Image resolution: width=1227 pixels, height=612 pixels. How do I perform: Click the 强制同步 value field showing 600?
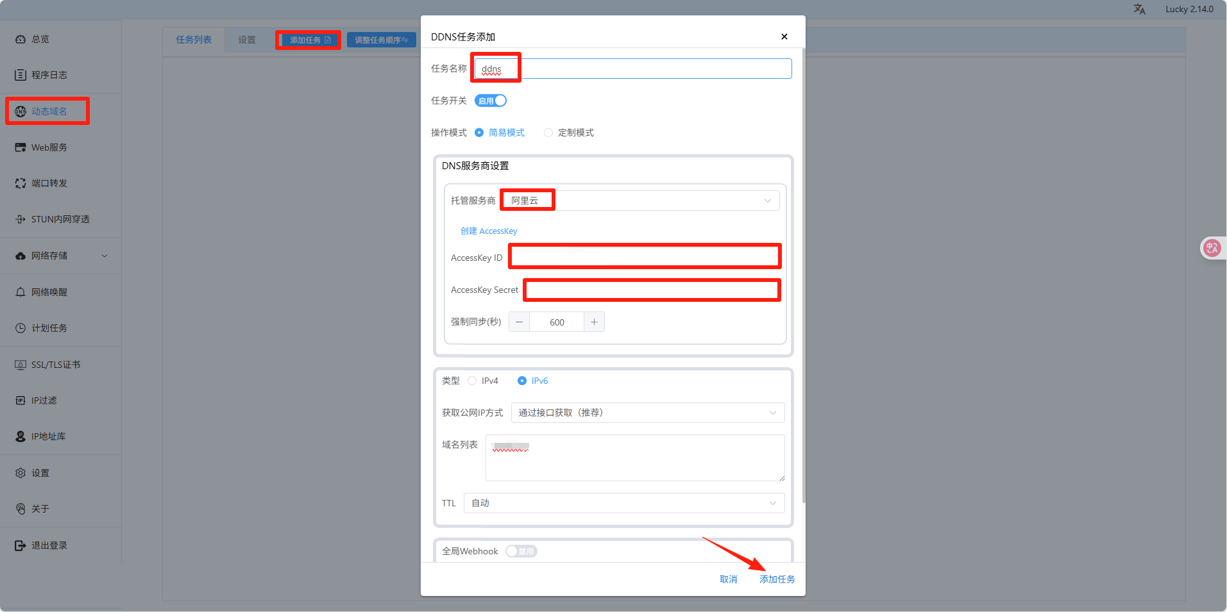point(557,322)
